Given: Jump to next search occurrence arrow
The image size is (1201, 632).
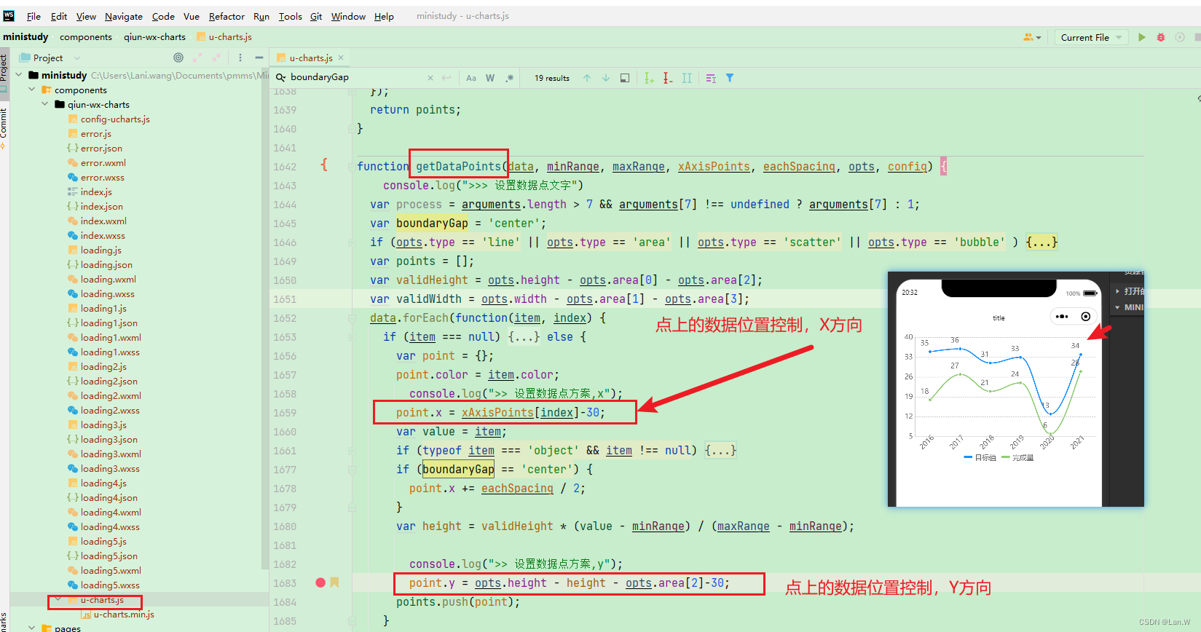Looking at the screenshot, I should (606, 78).
